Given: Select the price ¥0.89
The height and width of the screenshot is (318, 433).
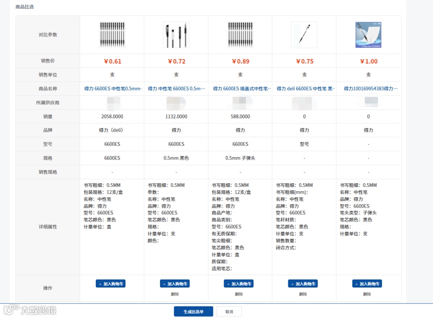Looking at the screenshot, I should click(x=241, y=61).
